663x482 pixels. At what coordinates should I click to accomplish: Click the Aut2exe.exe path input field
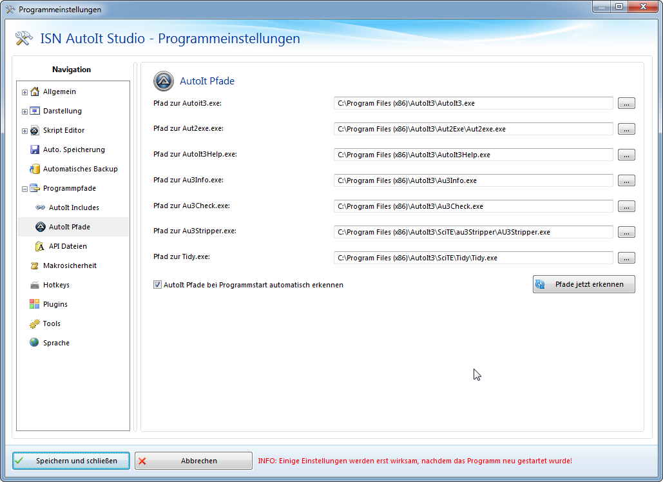click(x=473, y=129)
